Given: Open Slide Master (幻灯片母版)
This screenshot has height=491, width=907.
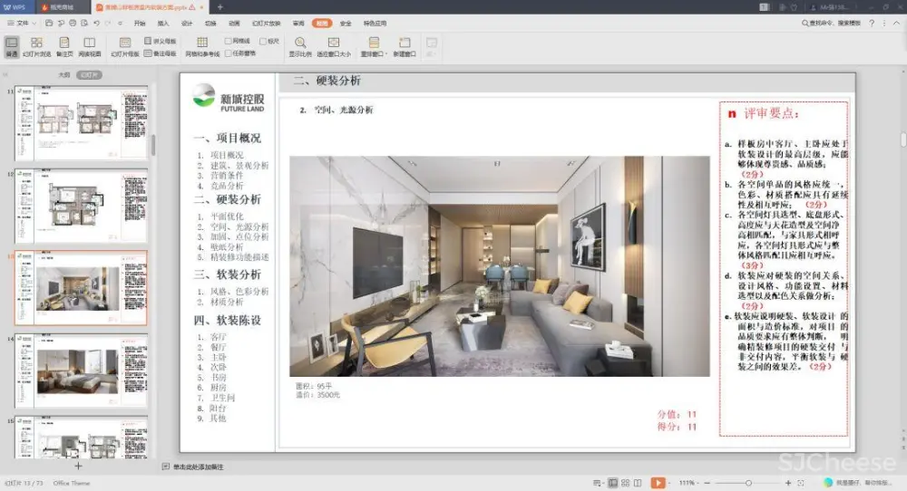Looking at the screenshot, I should point(124,46).
